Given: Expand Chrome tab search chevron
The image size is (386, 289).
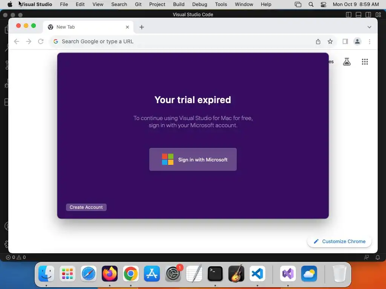Looking at the screenshot, I should [369, 27].
